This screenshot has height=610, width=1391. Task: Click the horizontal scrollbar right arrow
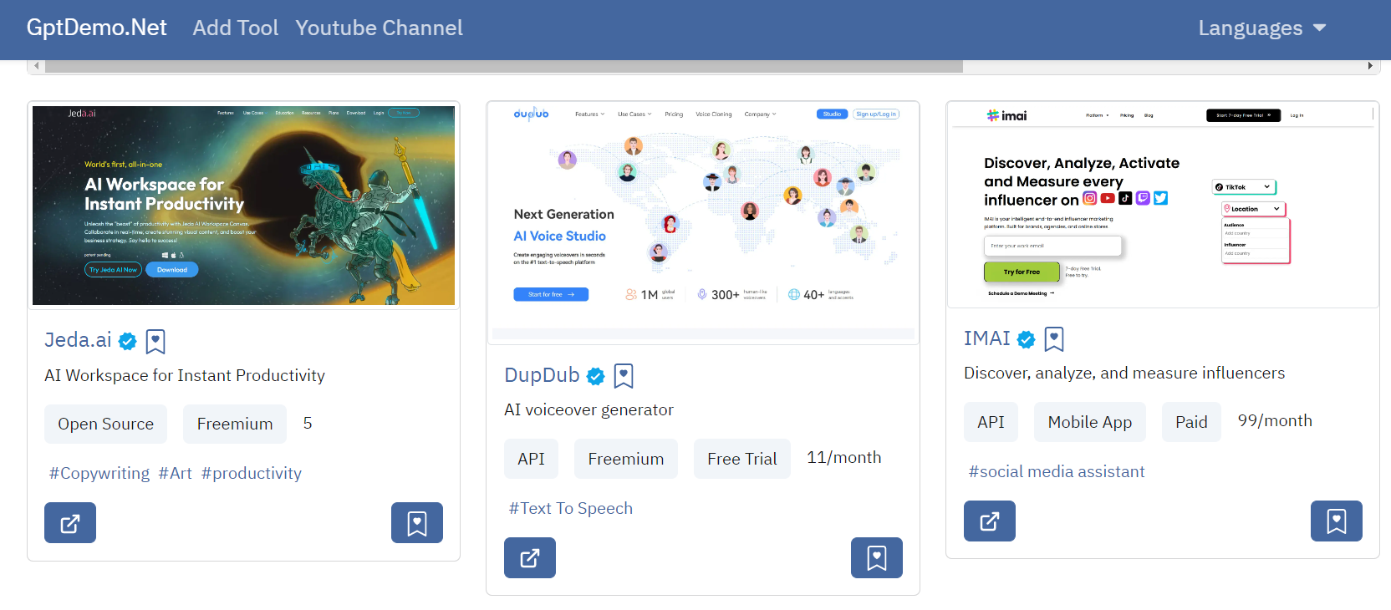click(x=1370, y=66)
